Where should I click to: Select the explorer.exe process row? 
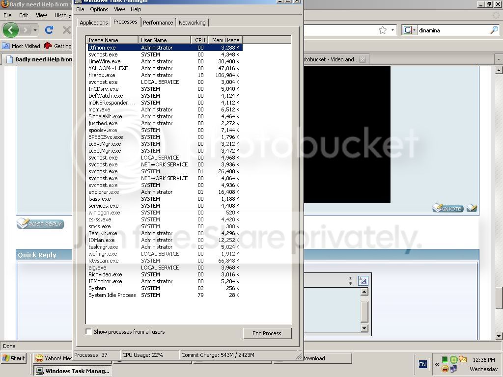[165, 192]
